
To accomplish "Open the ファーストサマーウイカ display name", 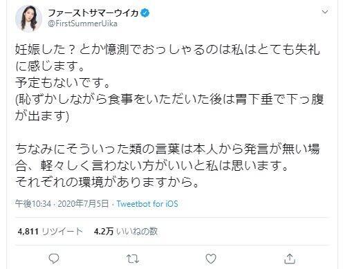I will (93, 13).
